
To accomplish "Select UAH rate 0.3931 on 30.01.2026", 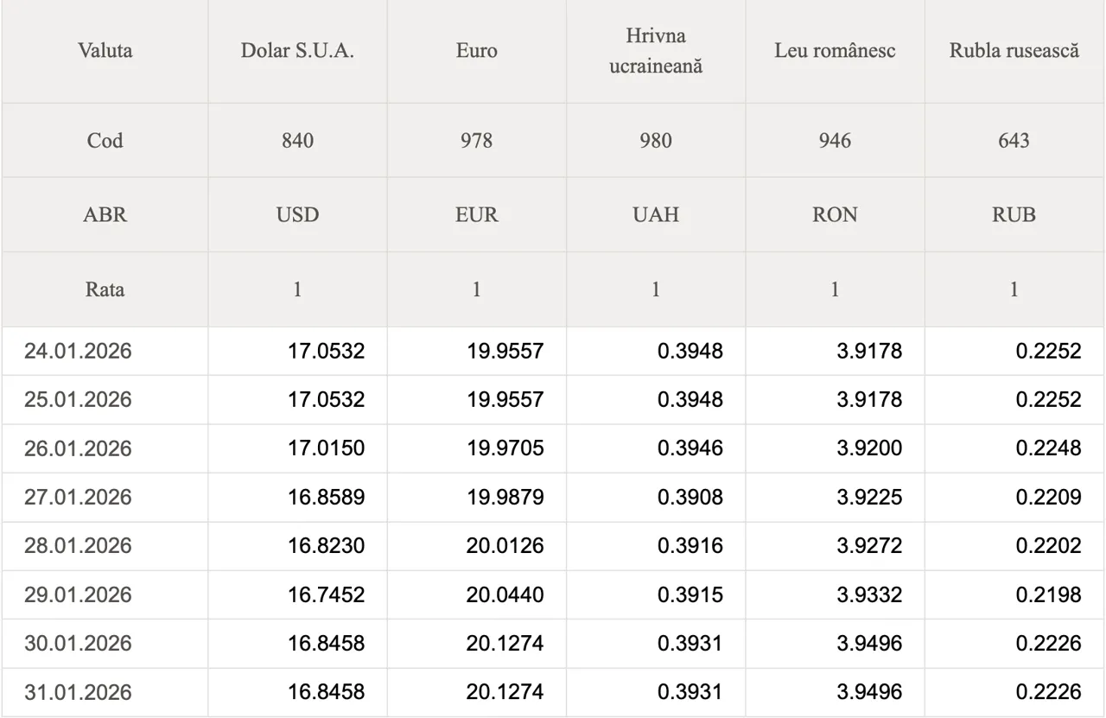I will [690, 644].
